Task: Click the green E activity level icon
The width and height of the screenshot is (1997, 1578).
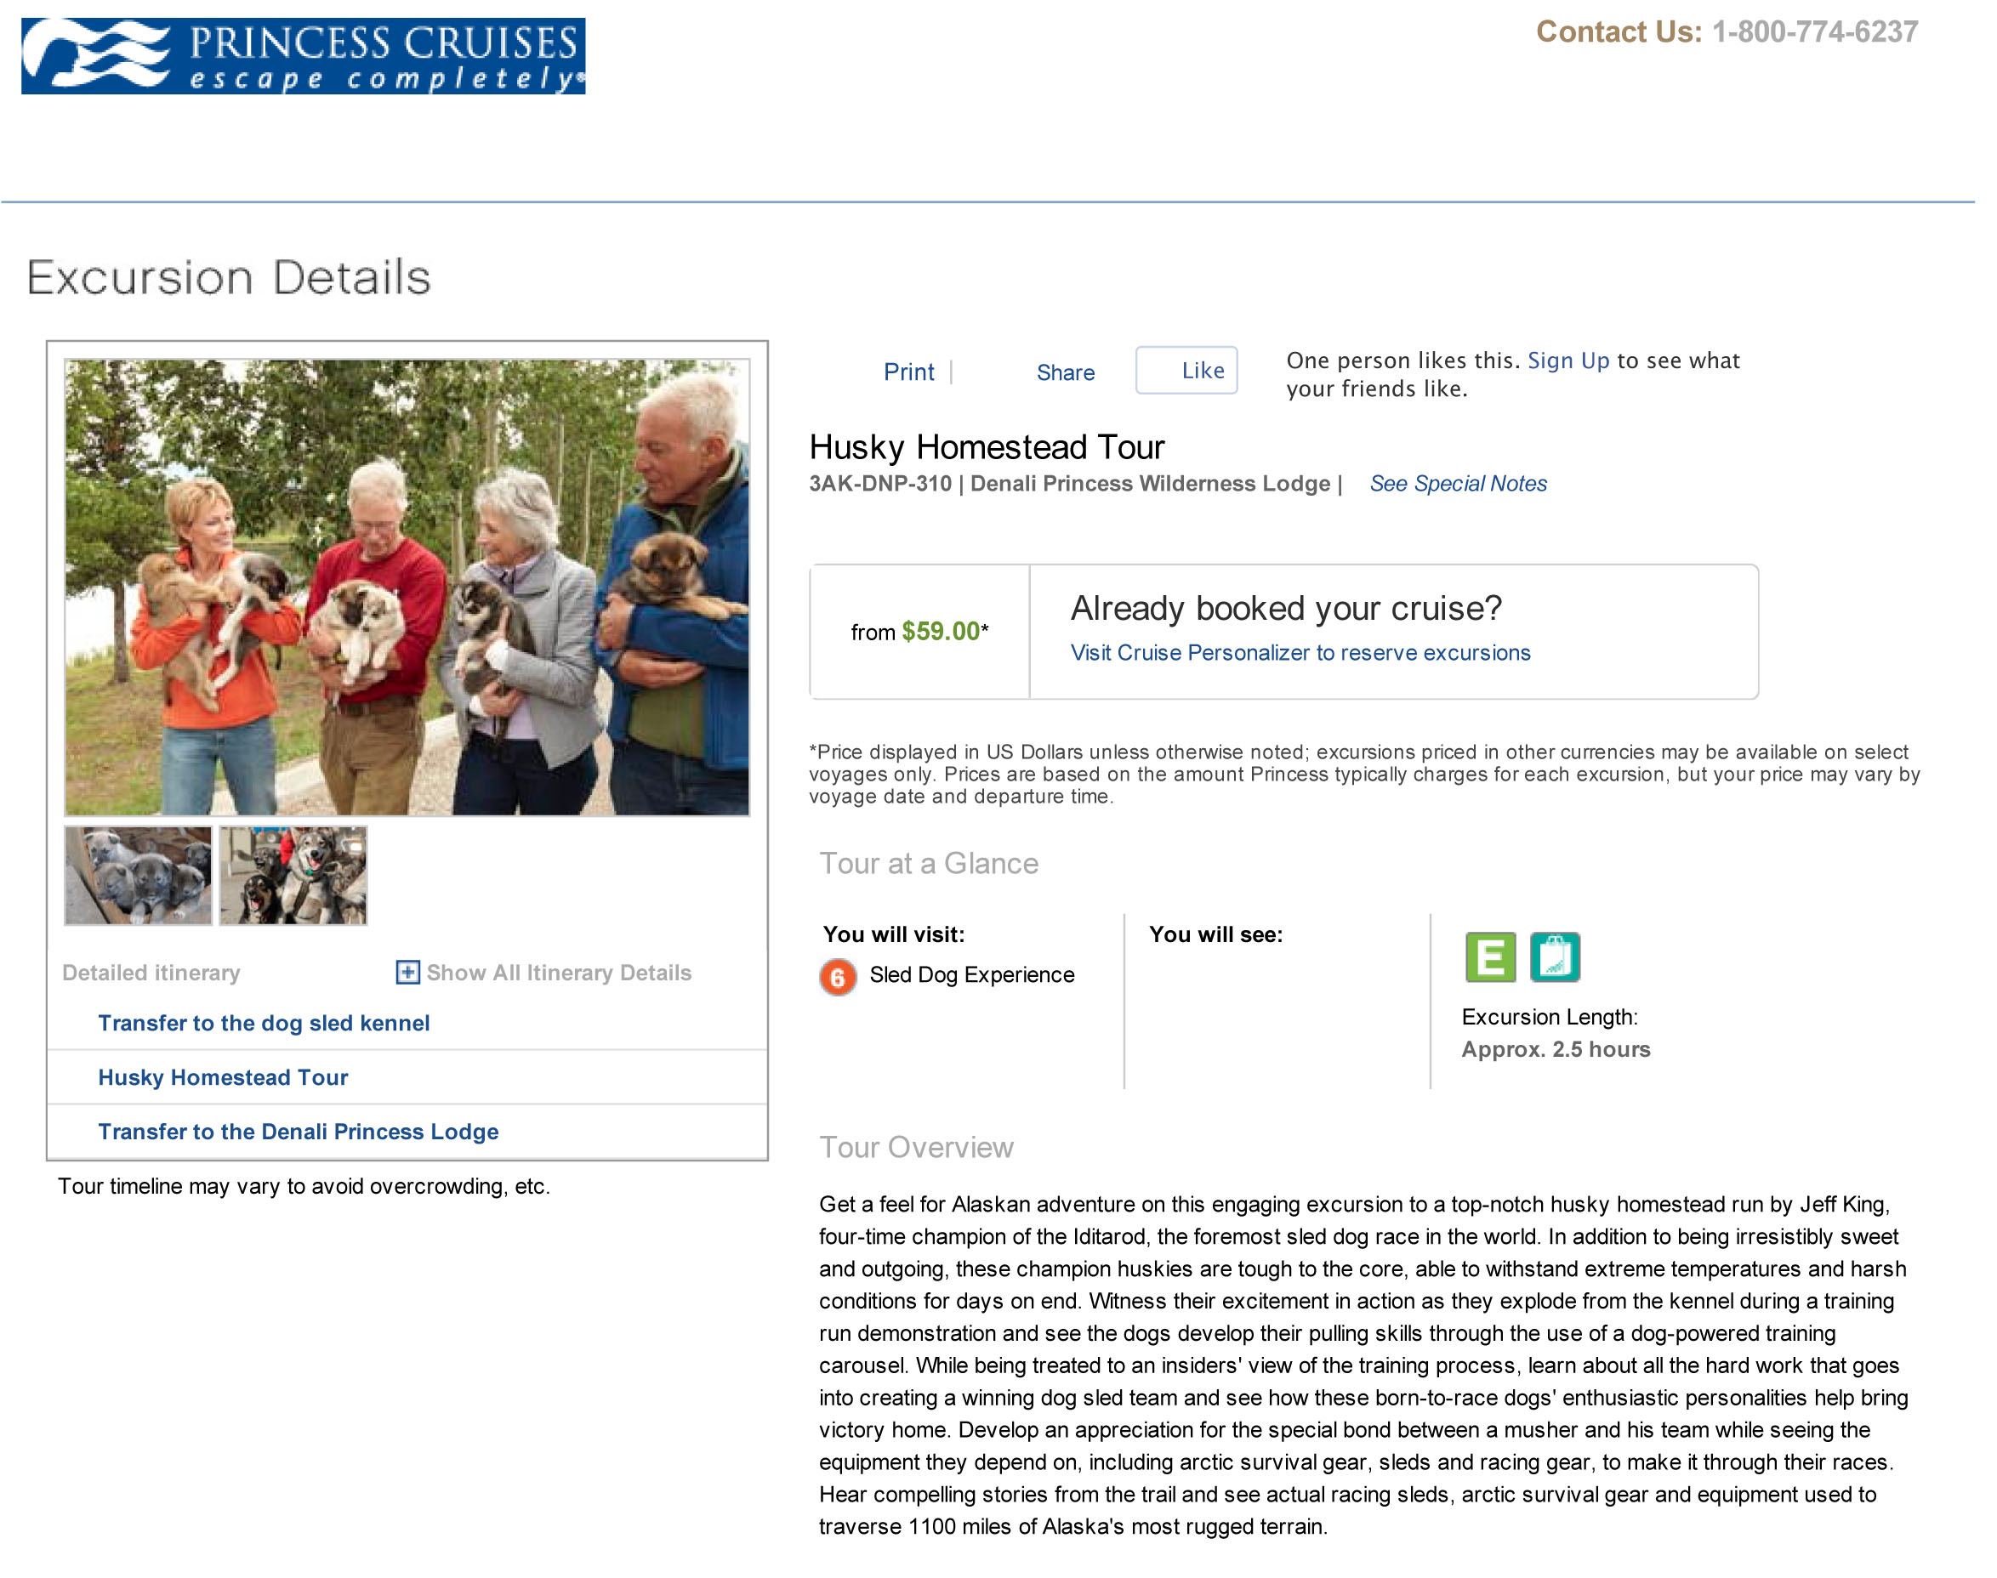Action: [x=1489, y=956]
